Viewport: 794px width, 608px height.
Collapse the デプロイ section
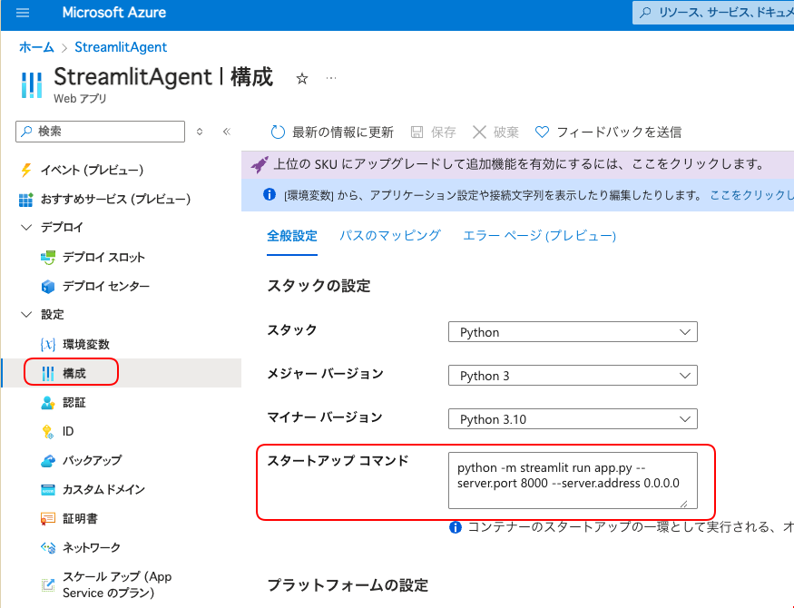26,227
